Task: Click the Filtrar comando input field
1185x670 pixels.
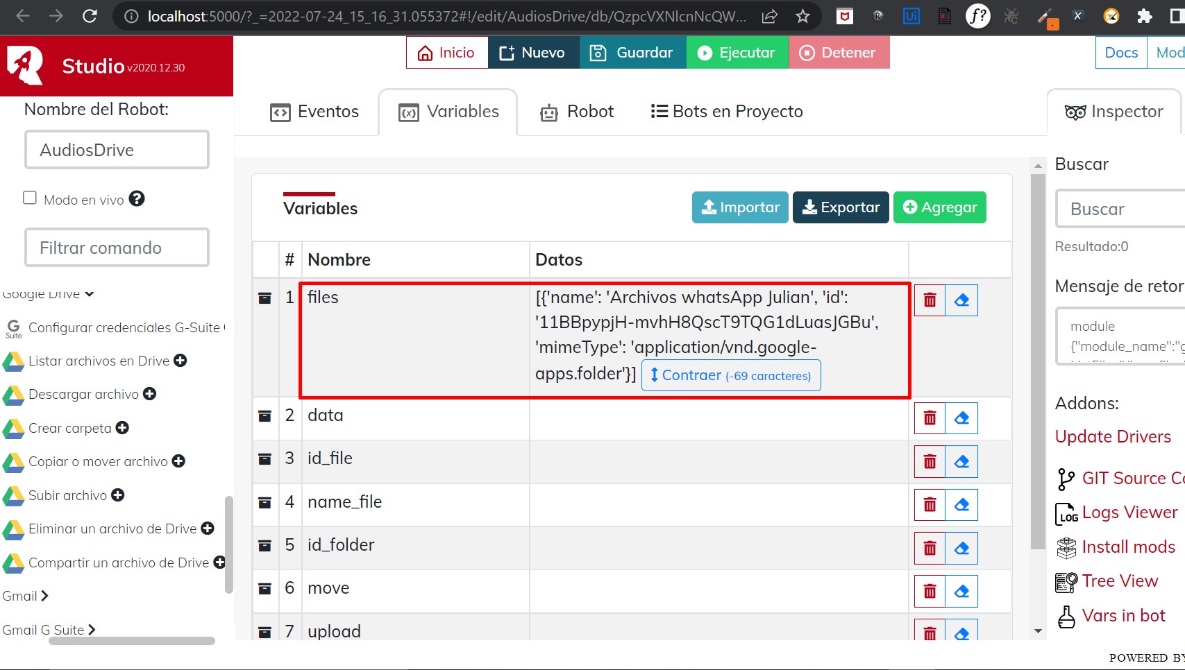Action: pyautogui.click(x=116, y=247)
